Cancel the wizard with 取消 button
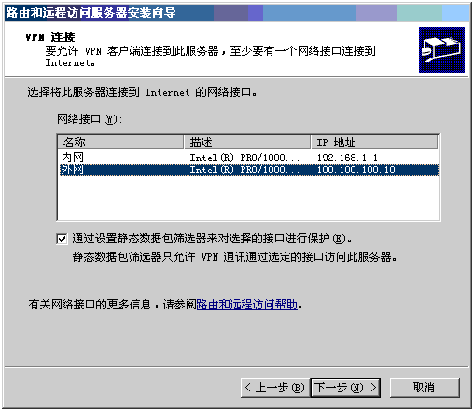Image resolution: width=474 pixels, height=411 pixels. (x=425, y=388)
